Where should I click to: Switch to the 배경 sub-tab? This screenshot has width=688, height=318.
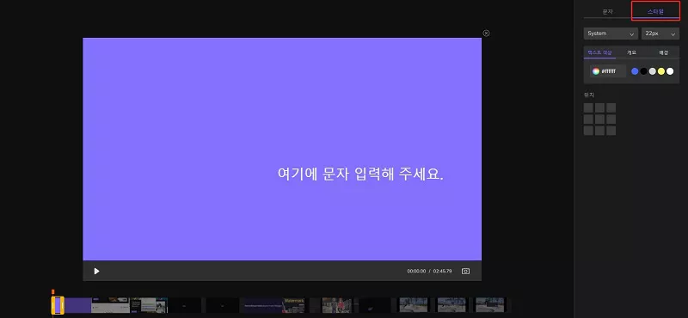(663, 52)
